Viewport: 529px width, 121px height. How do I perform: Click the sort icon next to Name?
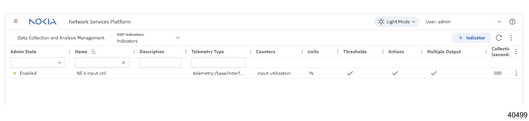click(94, 52)
